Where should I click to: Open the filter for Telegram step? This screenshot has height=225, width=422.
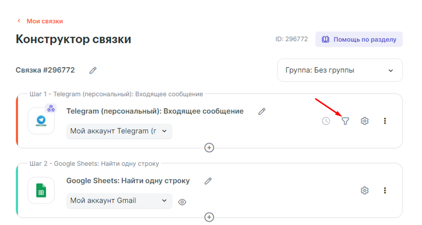point(345,121)
